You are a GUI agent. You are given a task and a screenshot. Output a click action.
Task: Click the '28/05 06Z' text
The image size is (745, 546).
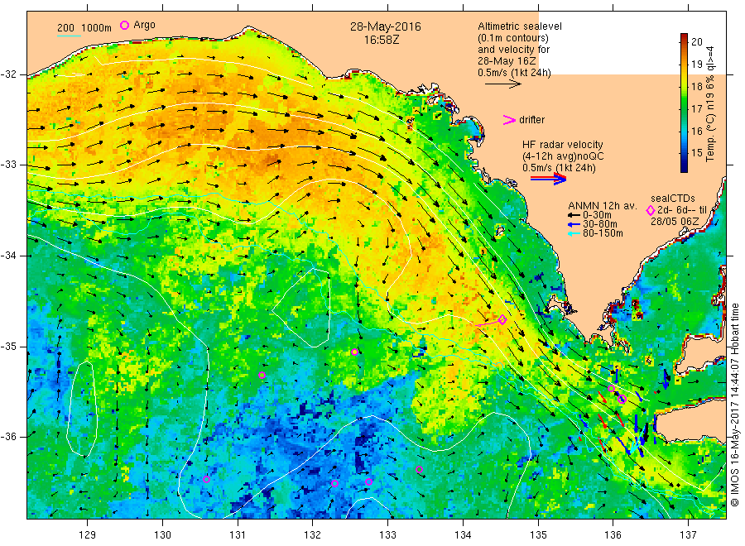coord(674,222)
